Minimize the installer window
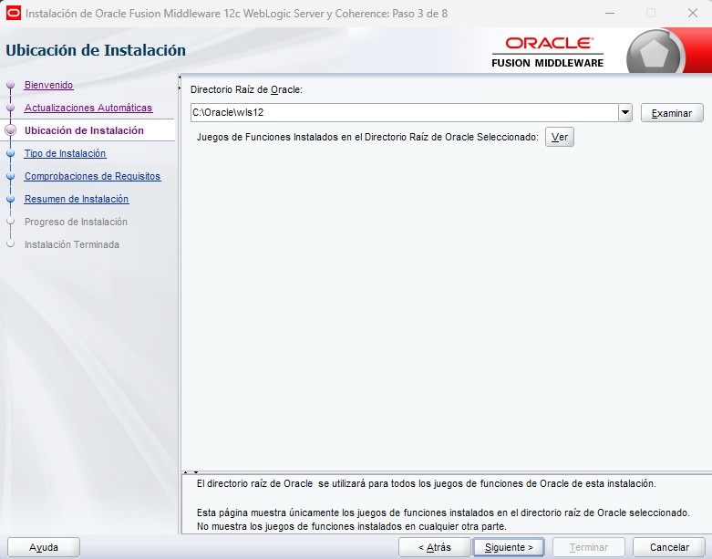 tap(610, 13)
